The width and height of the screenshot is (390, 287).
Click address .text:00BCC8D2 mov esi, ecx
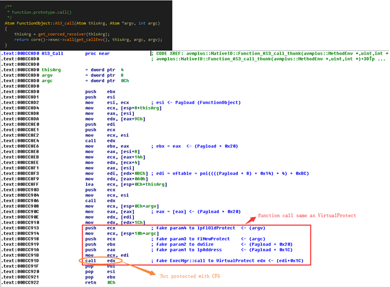(65, 103)
